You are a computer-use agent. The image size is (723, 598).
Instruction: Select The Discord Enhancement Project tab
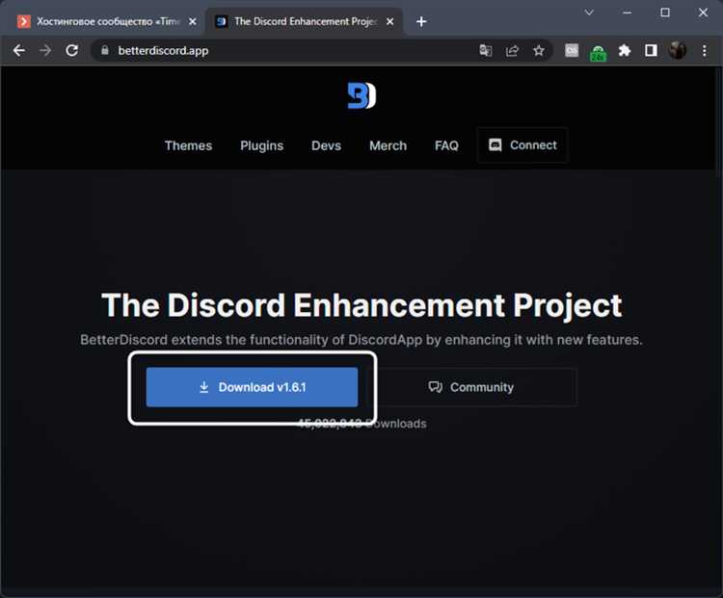pyautogui.click(x=305, y=21)
